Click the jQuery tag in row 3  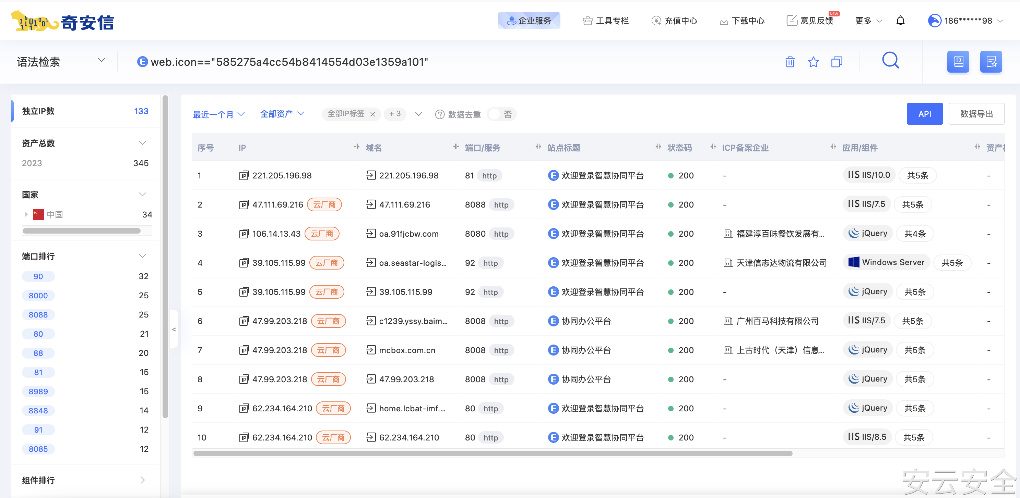(x=868, y=233)
